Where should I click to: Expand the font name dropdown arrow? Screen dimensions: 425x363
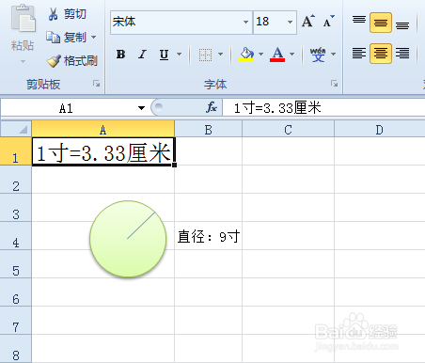[x=246, y=22]
